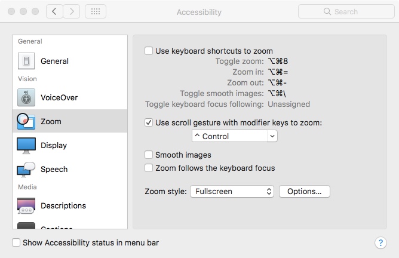Open the Zoom style Fullscreen dropdown
This screenshot has width=399, height=258.
coord(232,192)
